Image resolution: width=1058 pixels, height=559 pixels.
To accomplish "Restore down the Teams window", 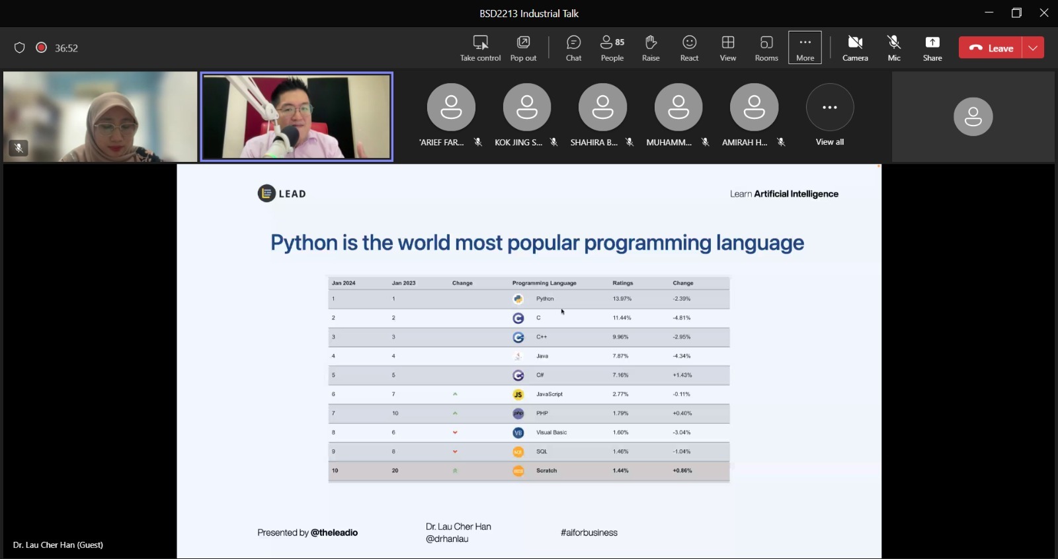I will [1016, 13].
